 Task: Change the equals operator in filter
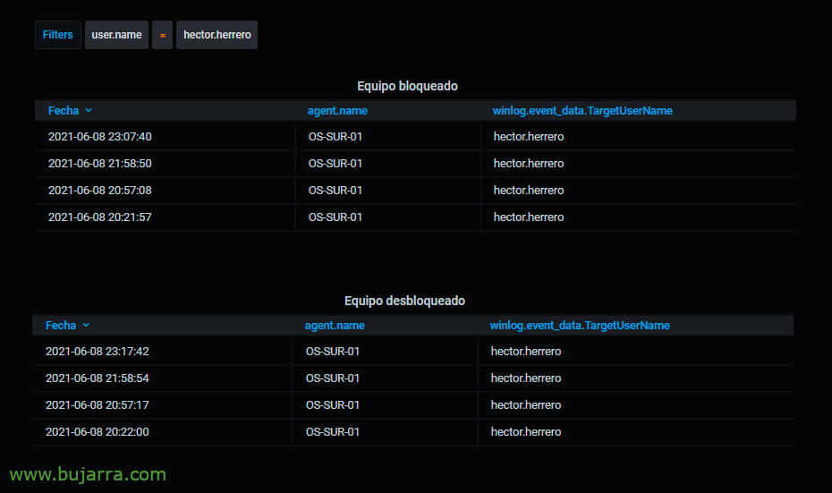[162, 35]
